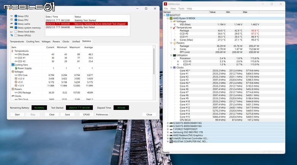Click the HWMonitor app title icon
This screenshot has width=297, height=165.
point(165,4)
